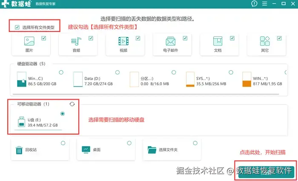Image resolution: width=298 pixels, height=181 pixels.
Task: Click the 7.20 GB/274 GB text
Action: (x=98, y=84)
